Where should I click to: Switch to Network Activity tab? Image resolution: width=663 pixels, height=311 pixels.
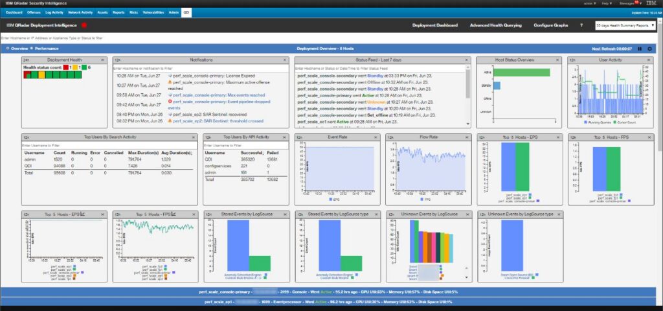(x=81, y=13)
